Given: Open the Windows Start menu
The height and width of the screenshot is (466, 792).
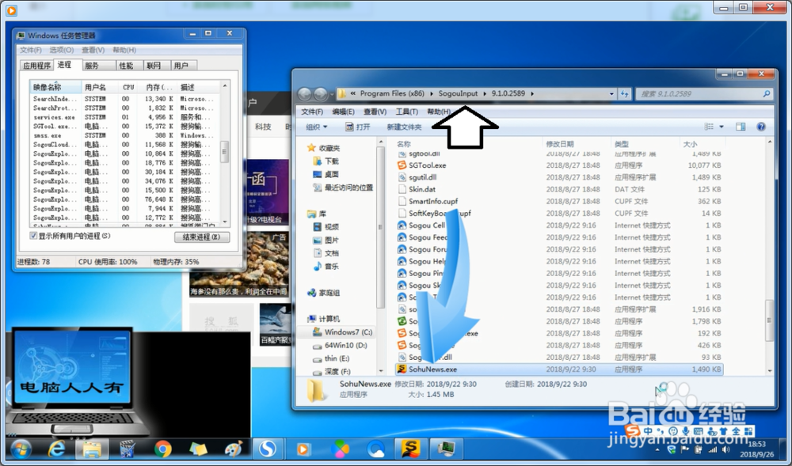Looking at the screenshot, I should coord(21,449).
